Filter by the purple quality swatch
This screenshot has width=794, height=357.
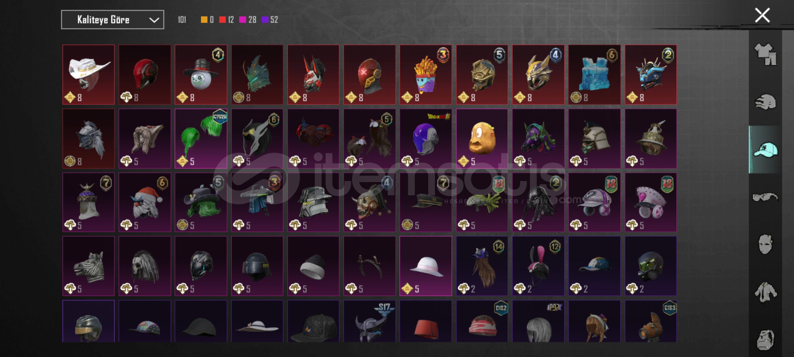(x=265, y=20)
